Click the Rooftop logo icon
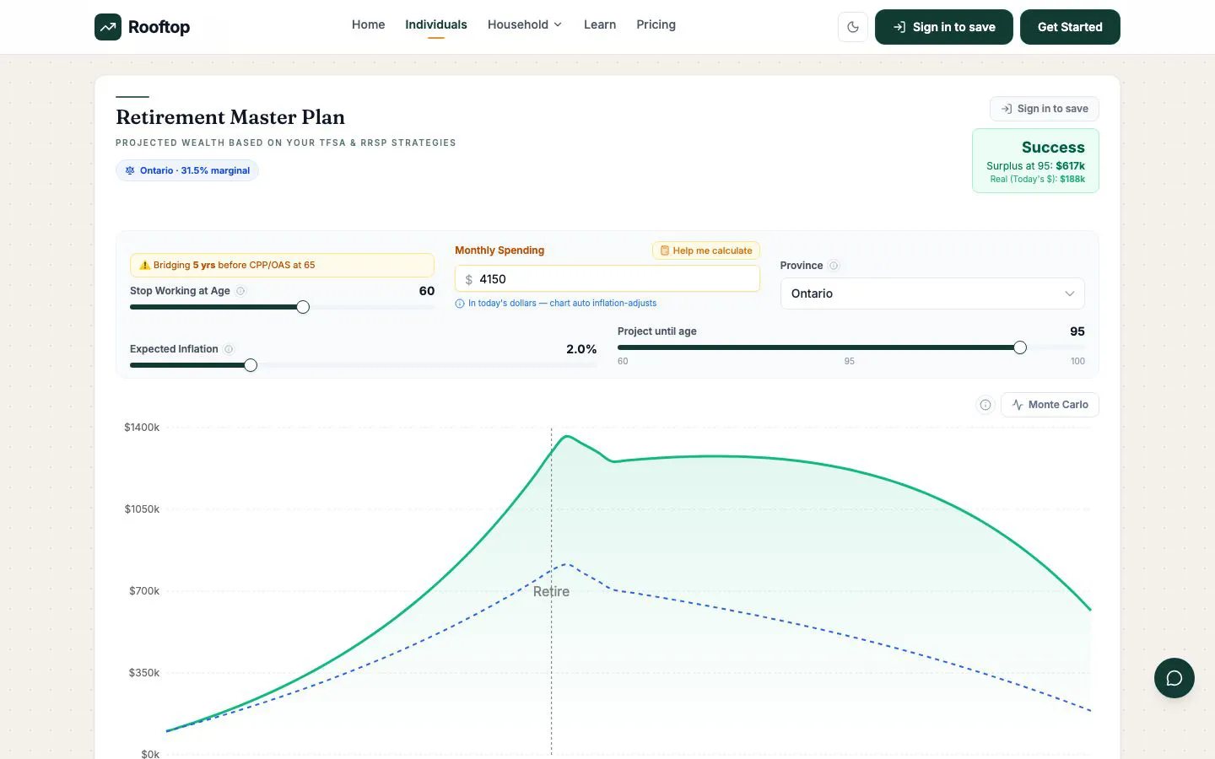Image resolution: width=1215 pixels, height=759 pixels. click(108, 27)
